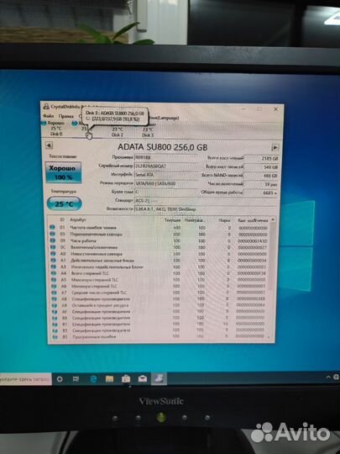The width and height of the screenshot is (340, 454).
Task: Select the status circle of attribute A0
Action: click(53, 254)
